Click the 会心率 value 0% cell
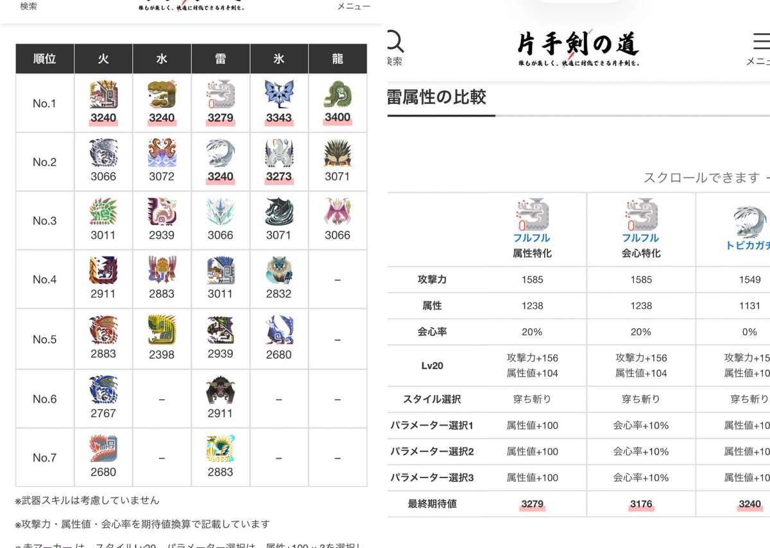This screenshot has width=770, height=548. coord(749,332)
